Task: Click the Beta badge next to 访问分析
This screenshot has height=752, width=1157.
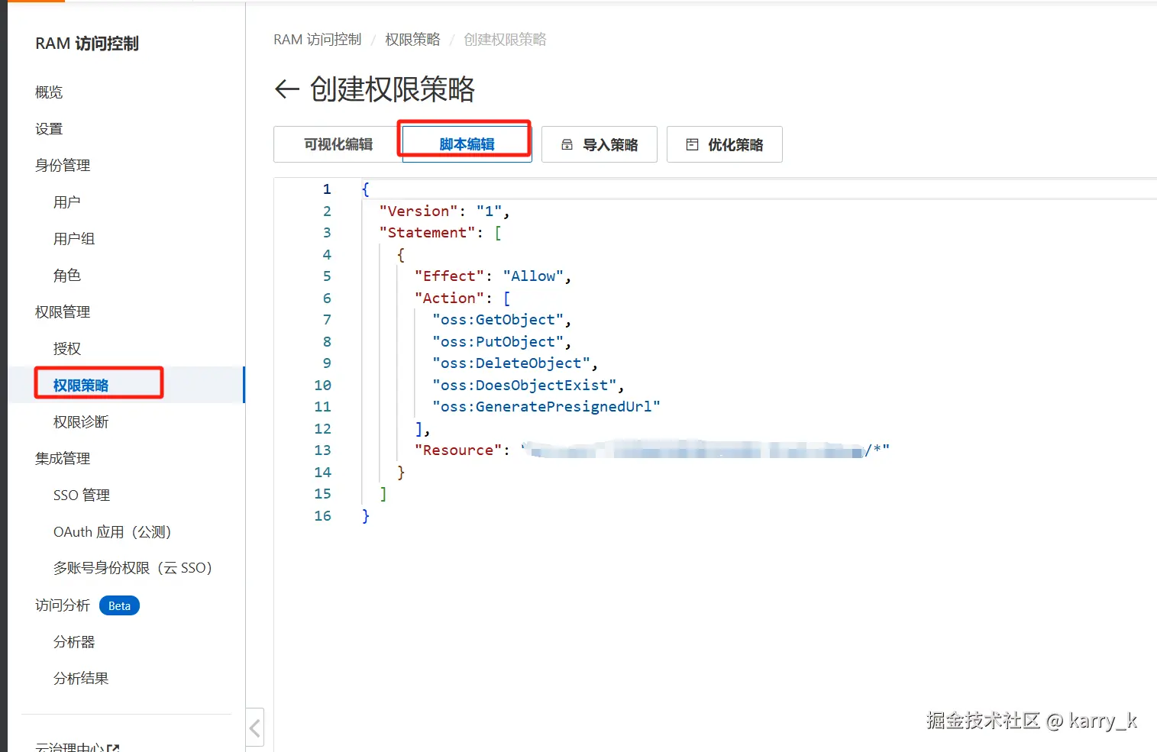Action: point(119,606)
